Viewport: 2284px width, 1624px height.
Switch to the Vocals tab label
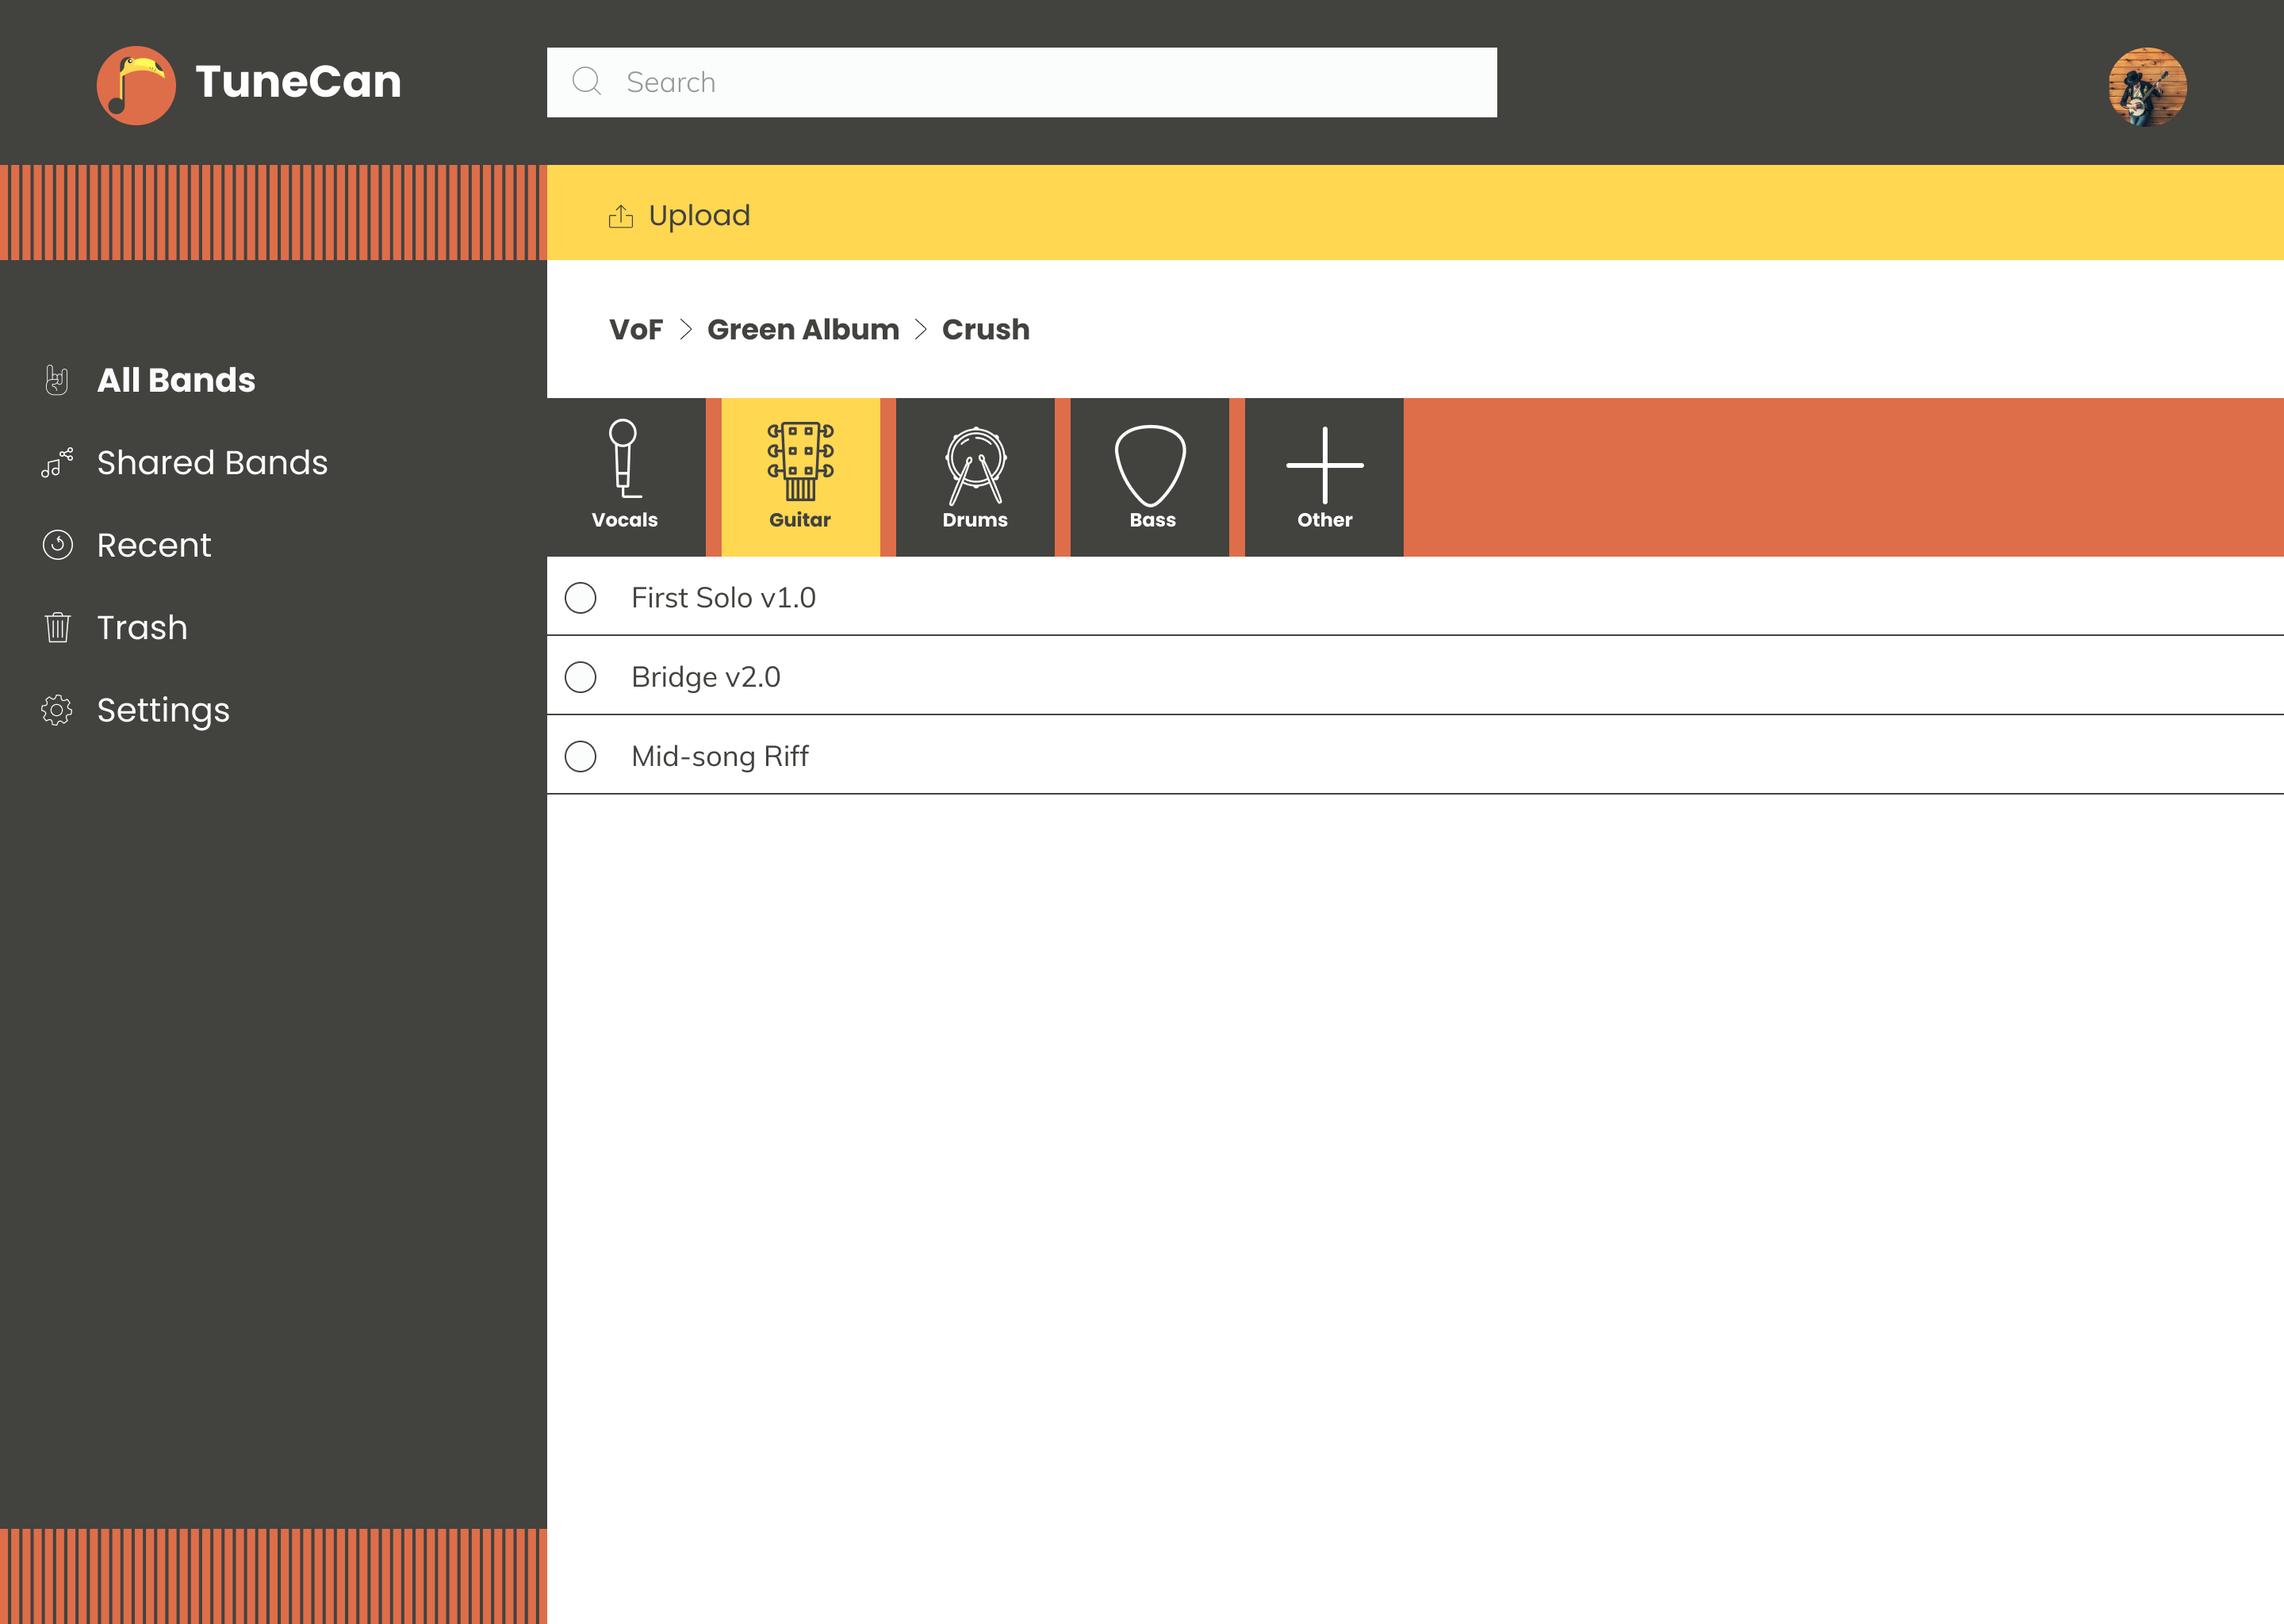(x=625, y=520)
